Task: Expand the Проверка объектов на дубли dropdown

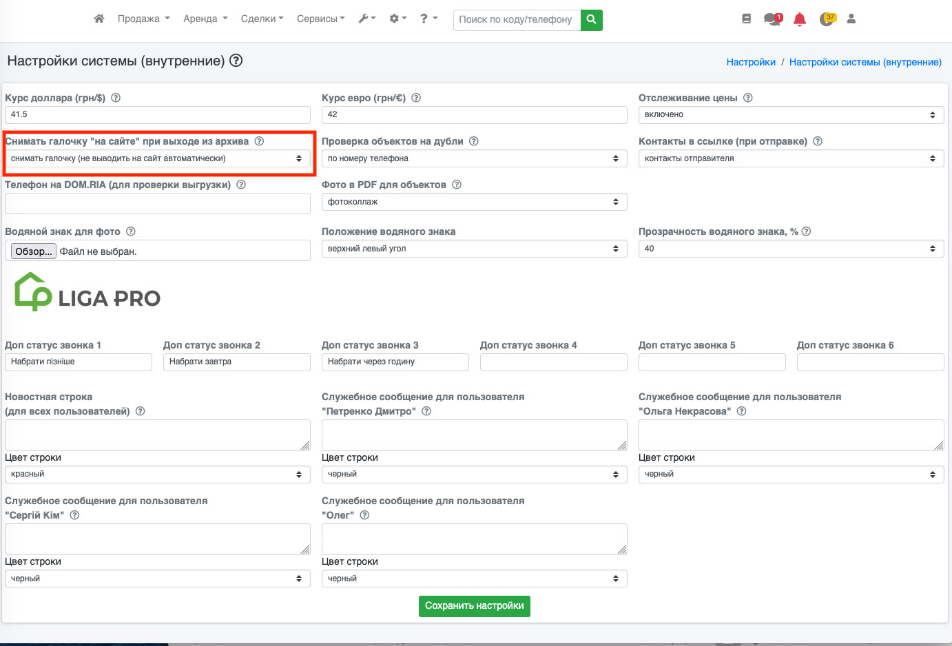Action: [473, 158]
